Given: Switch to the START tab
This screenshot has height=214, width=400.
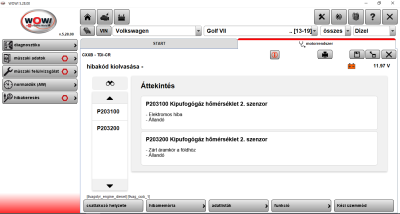Looking at the screenshot, I should pos(159,43).
